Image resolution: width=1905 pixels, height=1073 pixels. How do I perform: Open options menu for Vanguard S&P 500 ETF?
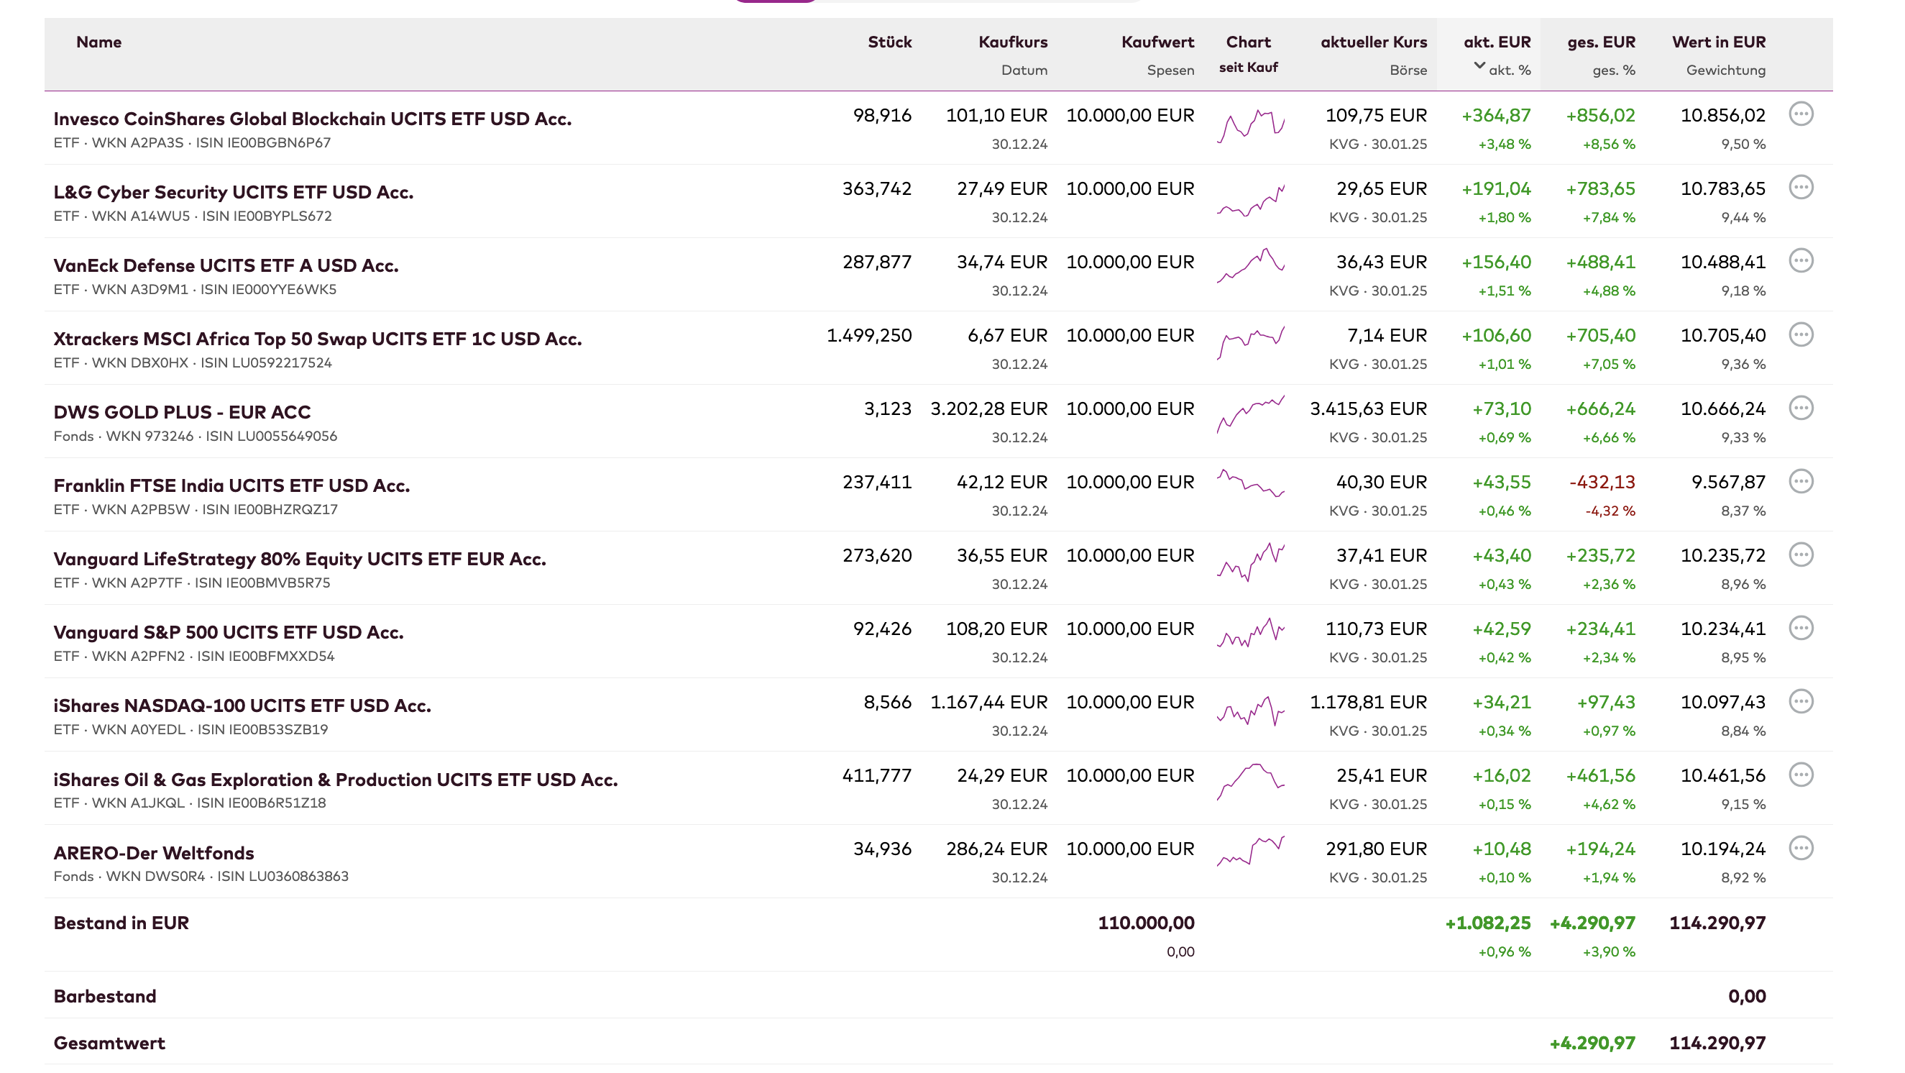1801,628
